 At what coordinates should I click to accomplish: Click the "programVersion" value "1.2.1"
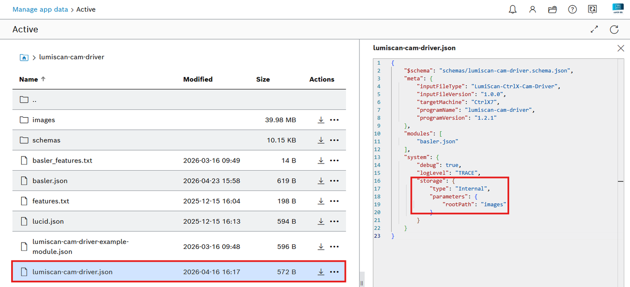tap(485, 118)
